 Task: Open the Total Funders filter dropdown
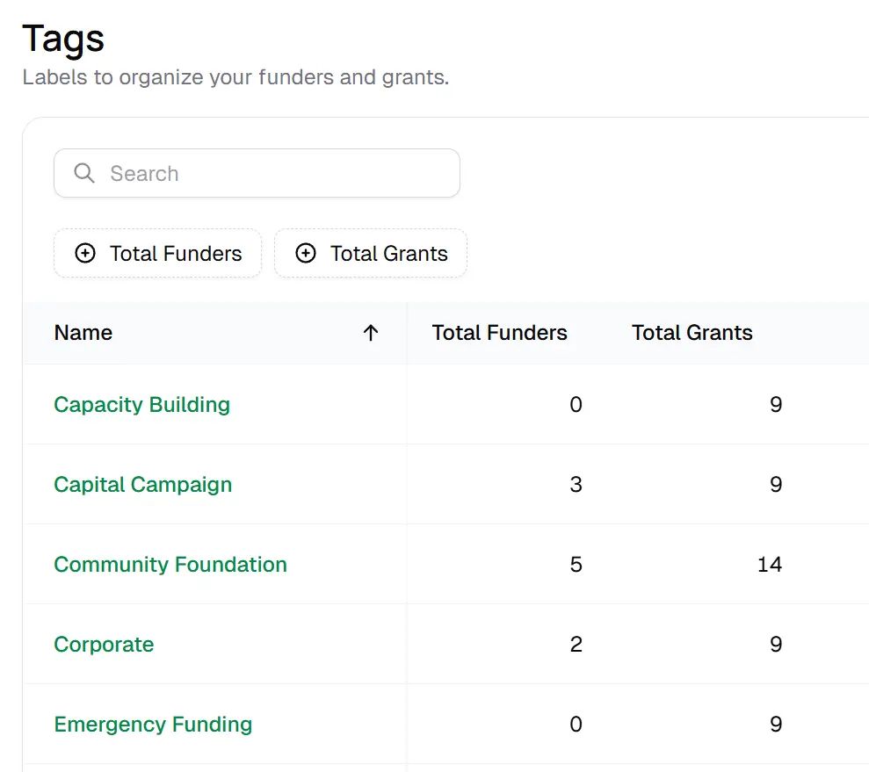(157, 253)
